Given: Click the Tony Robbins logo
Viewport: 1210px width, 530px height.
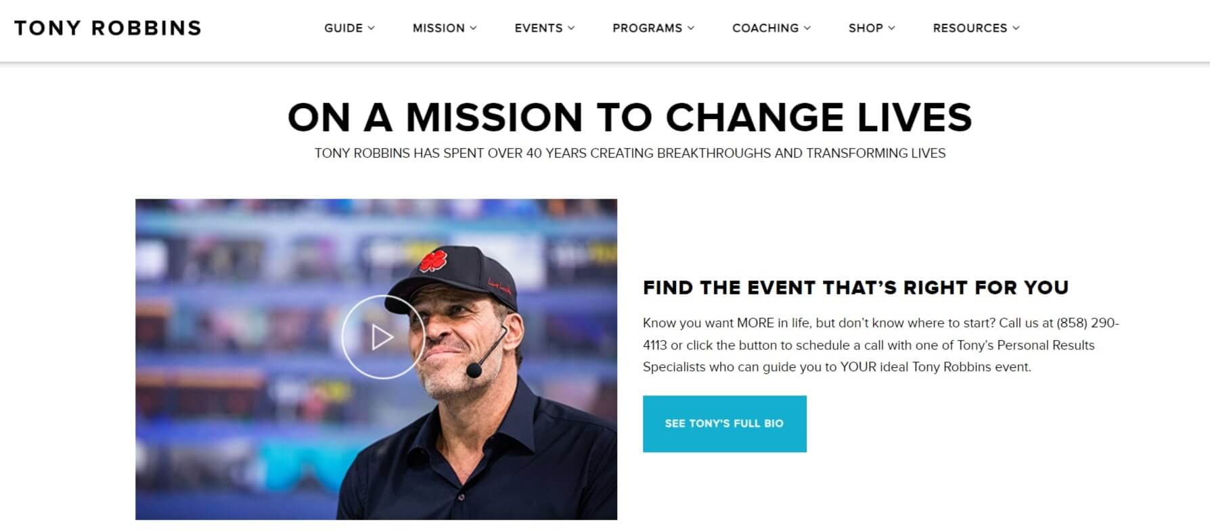Looking at the screenshot, I should (108, 28).
